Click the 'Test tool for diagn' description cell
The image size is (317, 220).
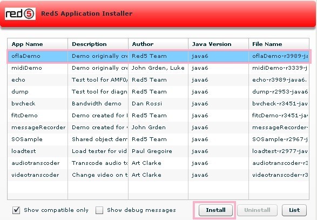coord(98,92)
